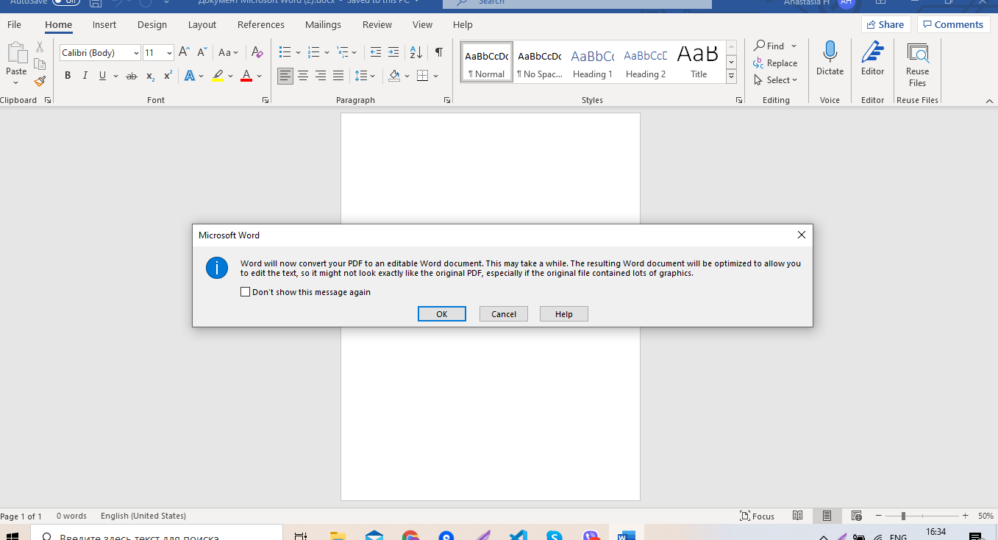Viewport: 998px width, 540px height.
Task: Switch to the Review ribbon tab
Action: click(x=377, y=24)
